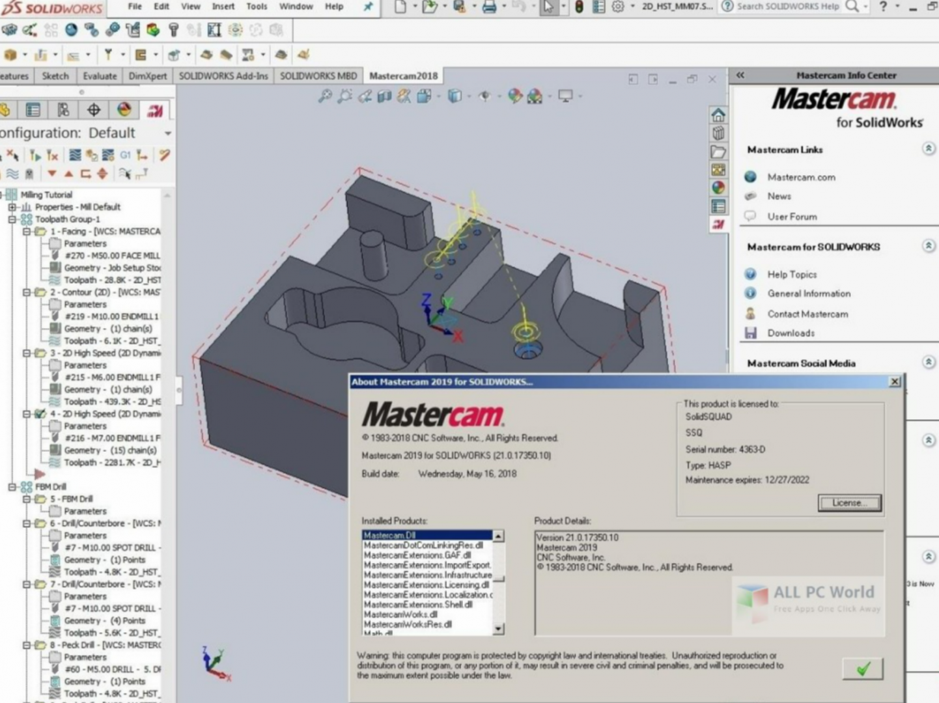The height and width of the screenshot is (703, 939).
Task: Open the Property manager tab icon
Action: click(x=33, y=110)
